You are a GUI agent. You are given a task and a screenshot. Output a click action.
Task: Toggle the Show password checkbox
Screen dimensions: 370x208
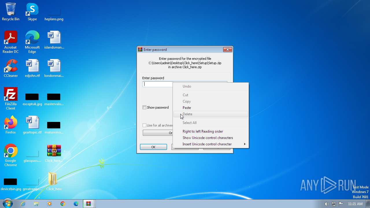145,107
